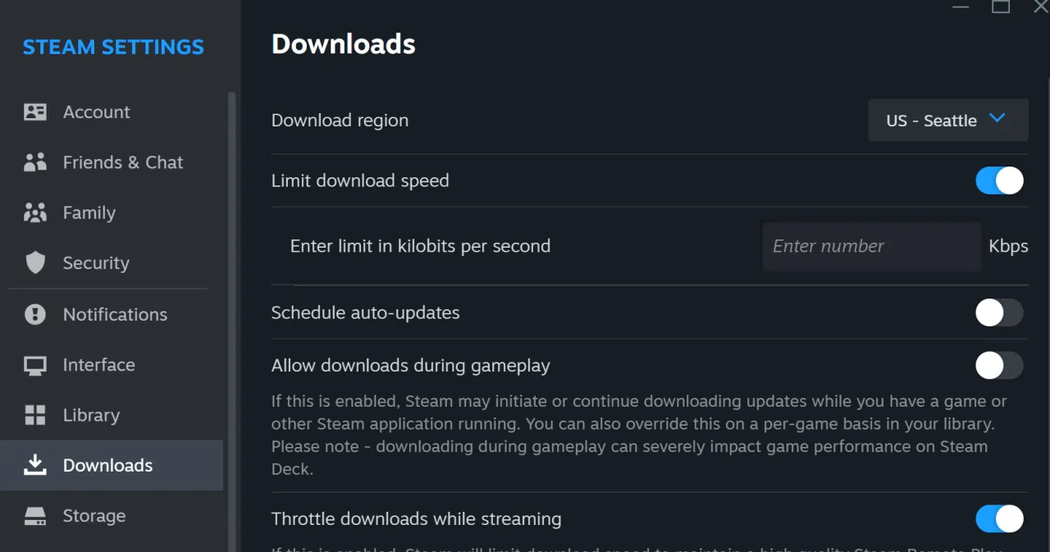
Task: Turn on Allow downloads during gameplay
Action: 999,366
